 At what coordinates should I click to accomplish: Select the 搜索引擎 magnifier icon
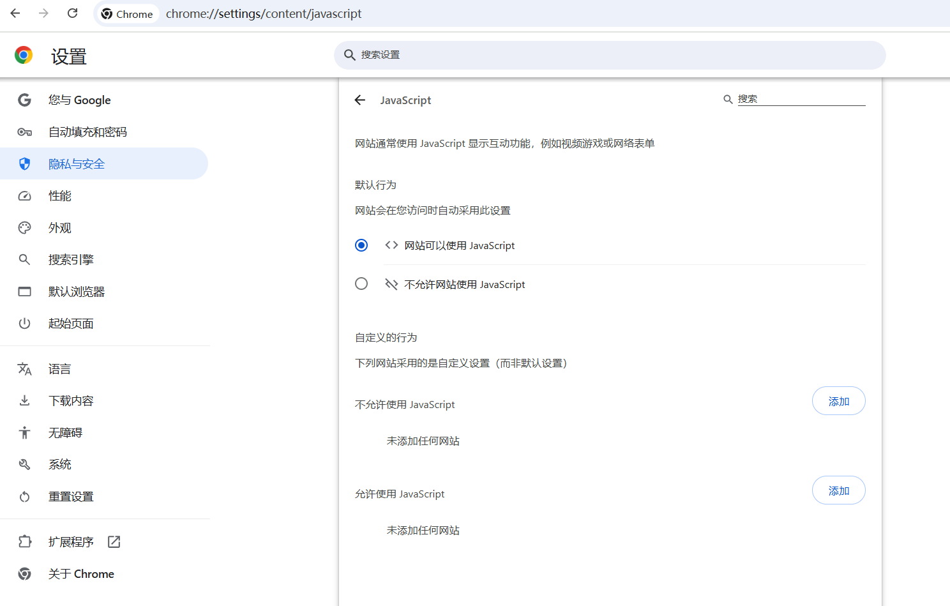[24, 259]
